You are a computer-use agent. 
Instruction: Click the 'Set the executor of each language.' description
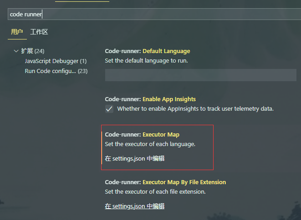[x=150, y=144]
